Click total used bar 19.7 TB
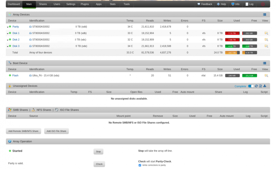The height and width of the screenshot is (169, 276). (232, 53)
